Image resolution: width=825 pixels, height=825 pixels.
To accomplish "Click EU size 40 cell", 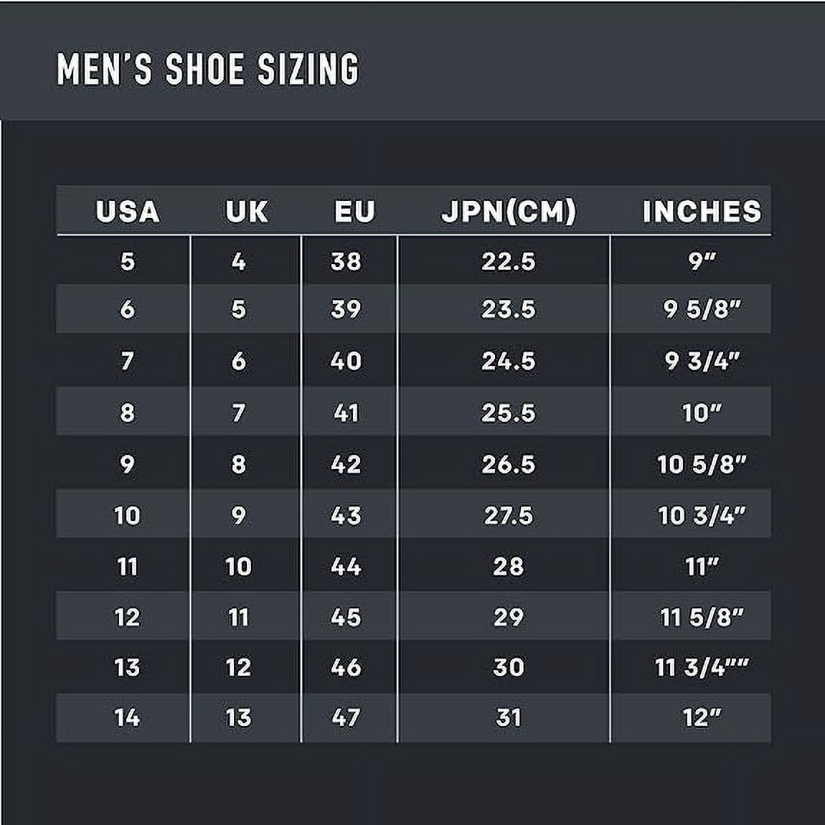I will [x=346, y=360].
